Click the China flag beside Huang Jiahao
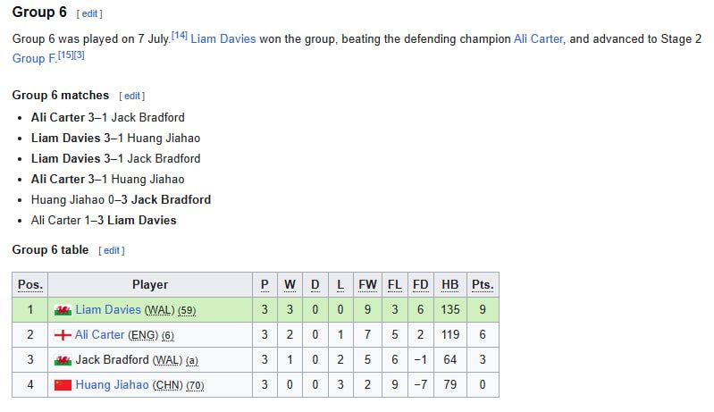This screenshot has width=714, height=412. click(x=63, y=385)
